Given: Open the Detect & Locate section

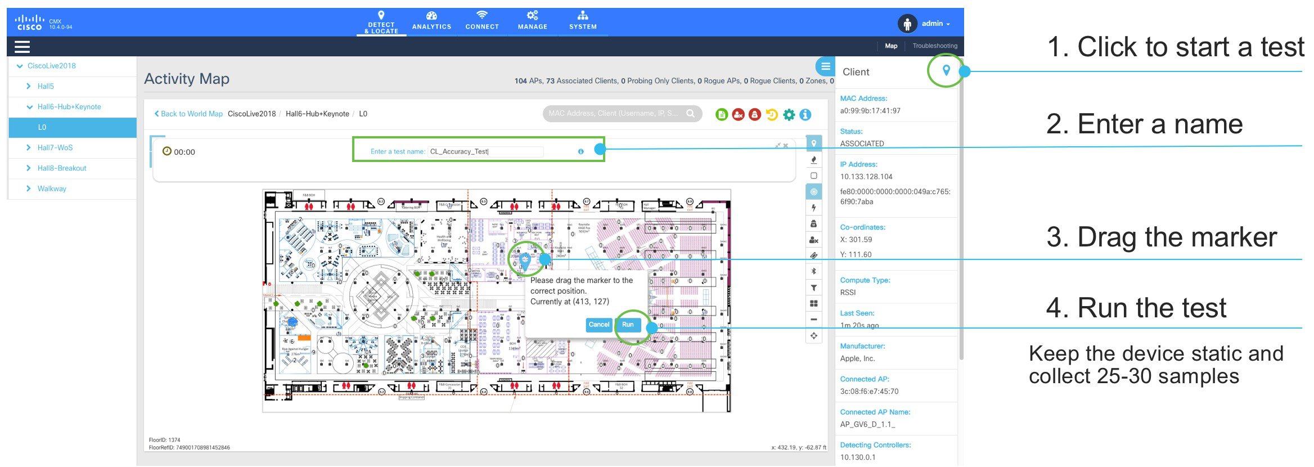Looking at the screenshot, I should click(x=381, y=22).
